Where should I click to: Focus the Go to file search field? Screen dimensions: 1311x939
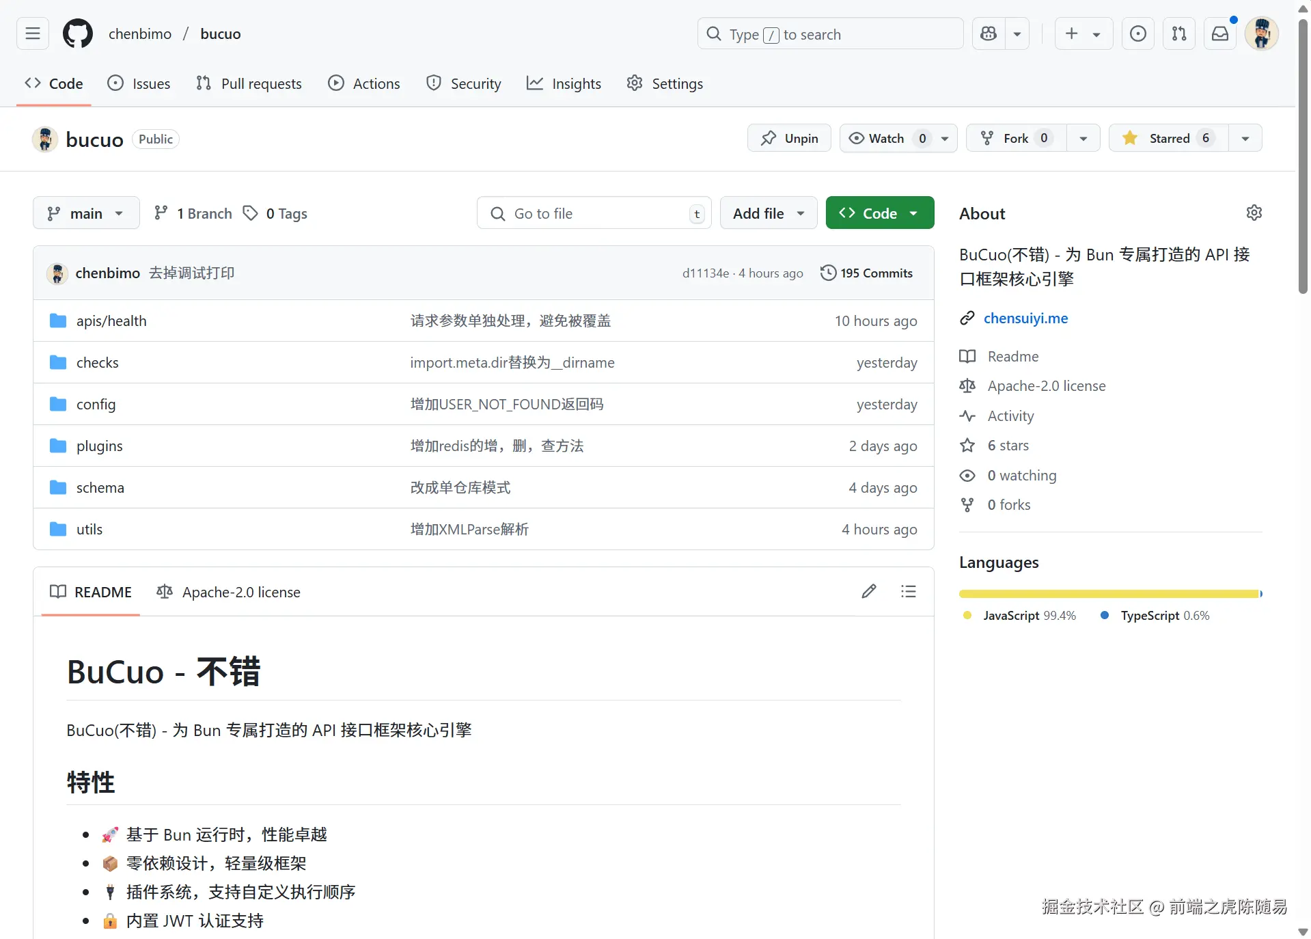594,213
